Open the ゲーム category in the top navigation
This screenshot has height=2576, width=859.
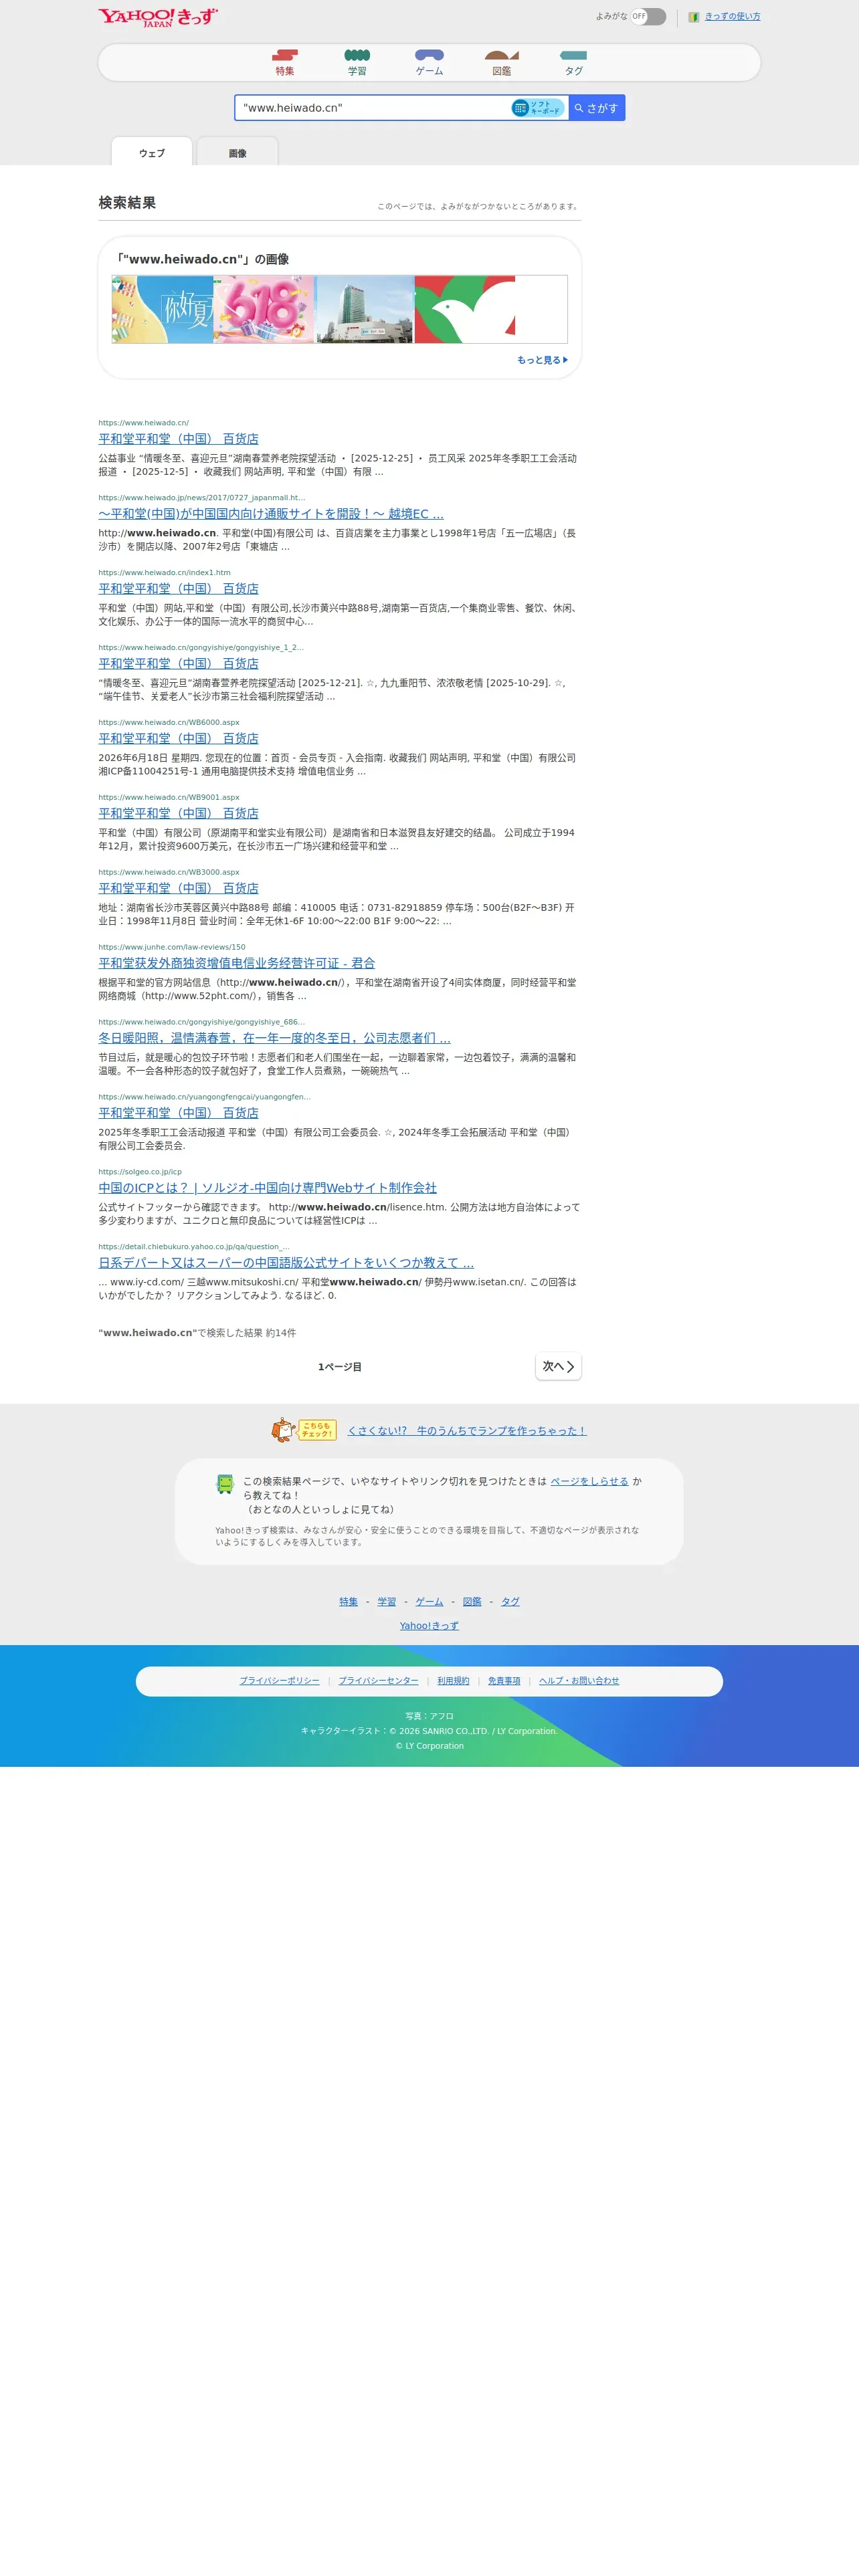[429, 63]
